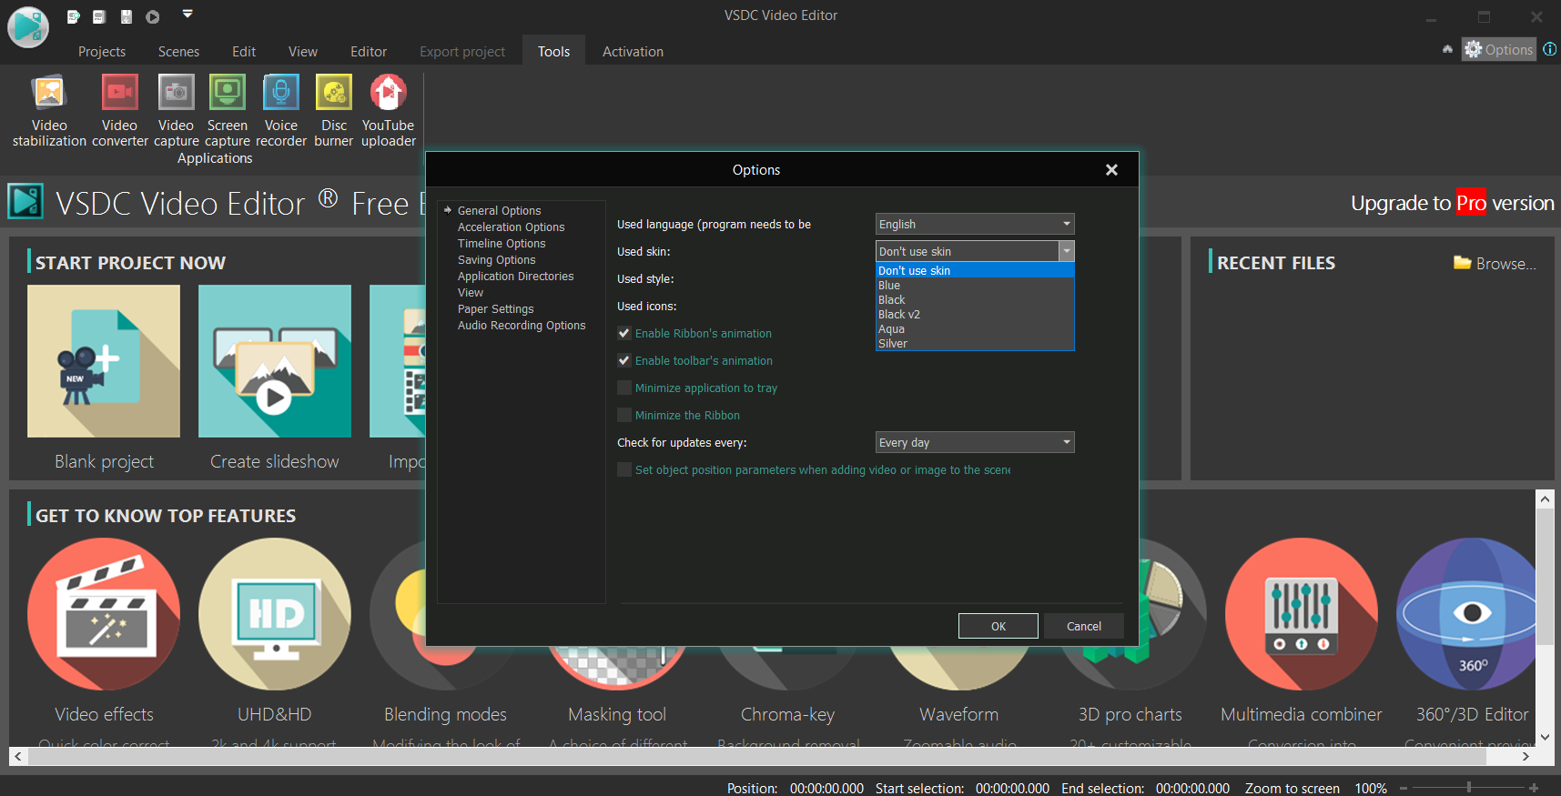Confirm with the OK button
This screenshot has height=796, width=1561.
[998, 626]
